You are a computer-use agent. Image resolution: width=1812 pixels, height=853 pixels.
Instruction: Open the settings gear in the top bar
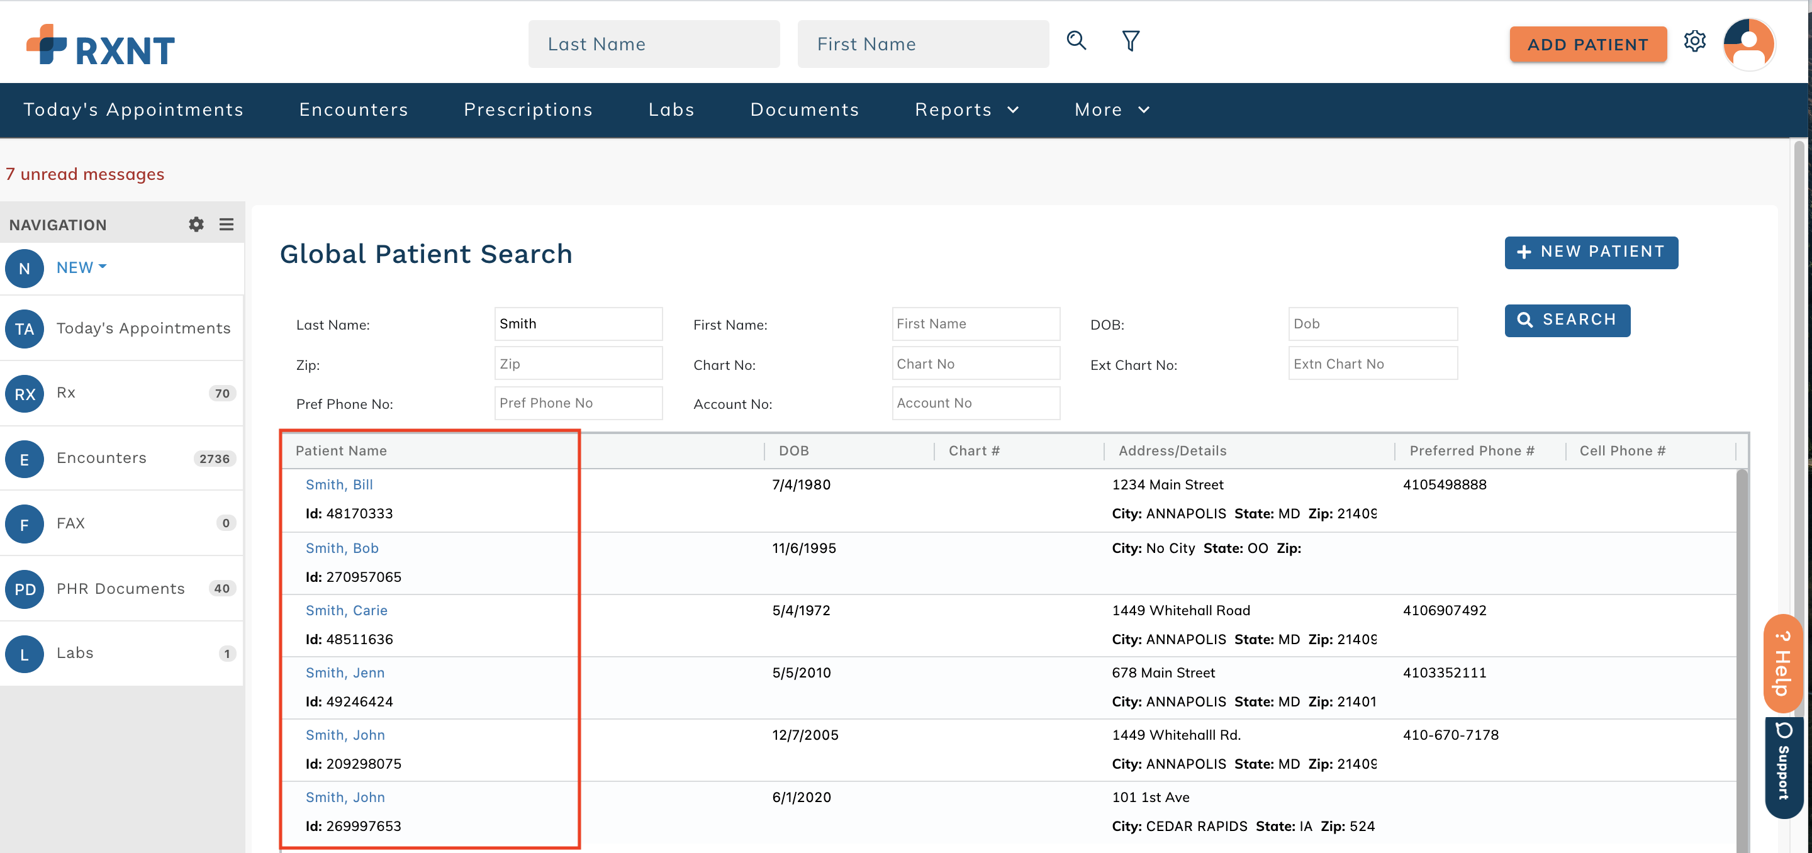pyautogui.click(x=1695, y=42)
